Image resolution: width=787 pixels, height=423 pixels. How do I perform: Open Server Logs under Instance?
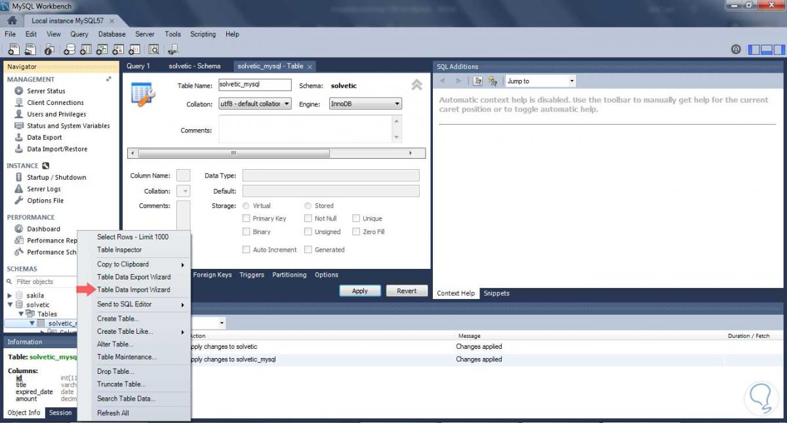pyautogui.click(x=44, y=189)
